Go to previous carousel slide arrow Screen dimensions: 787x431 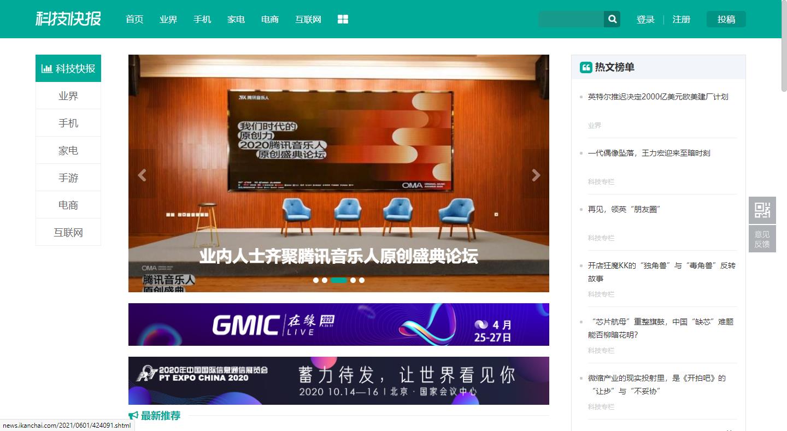142,175
